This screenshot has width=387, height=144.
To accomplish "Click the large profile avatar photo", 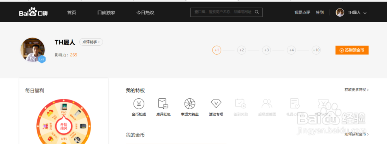I will 33,50.
